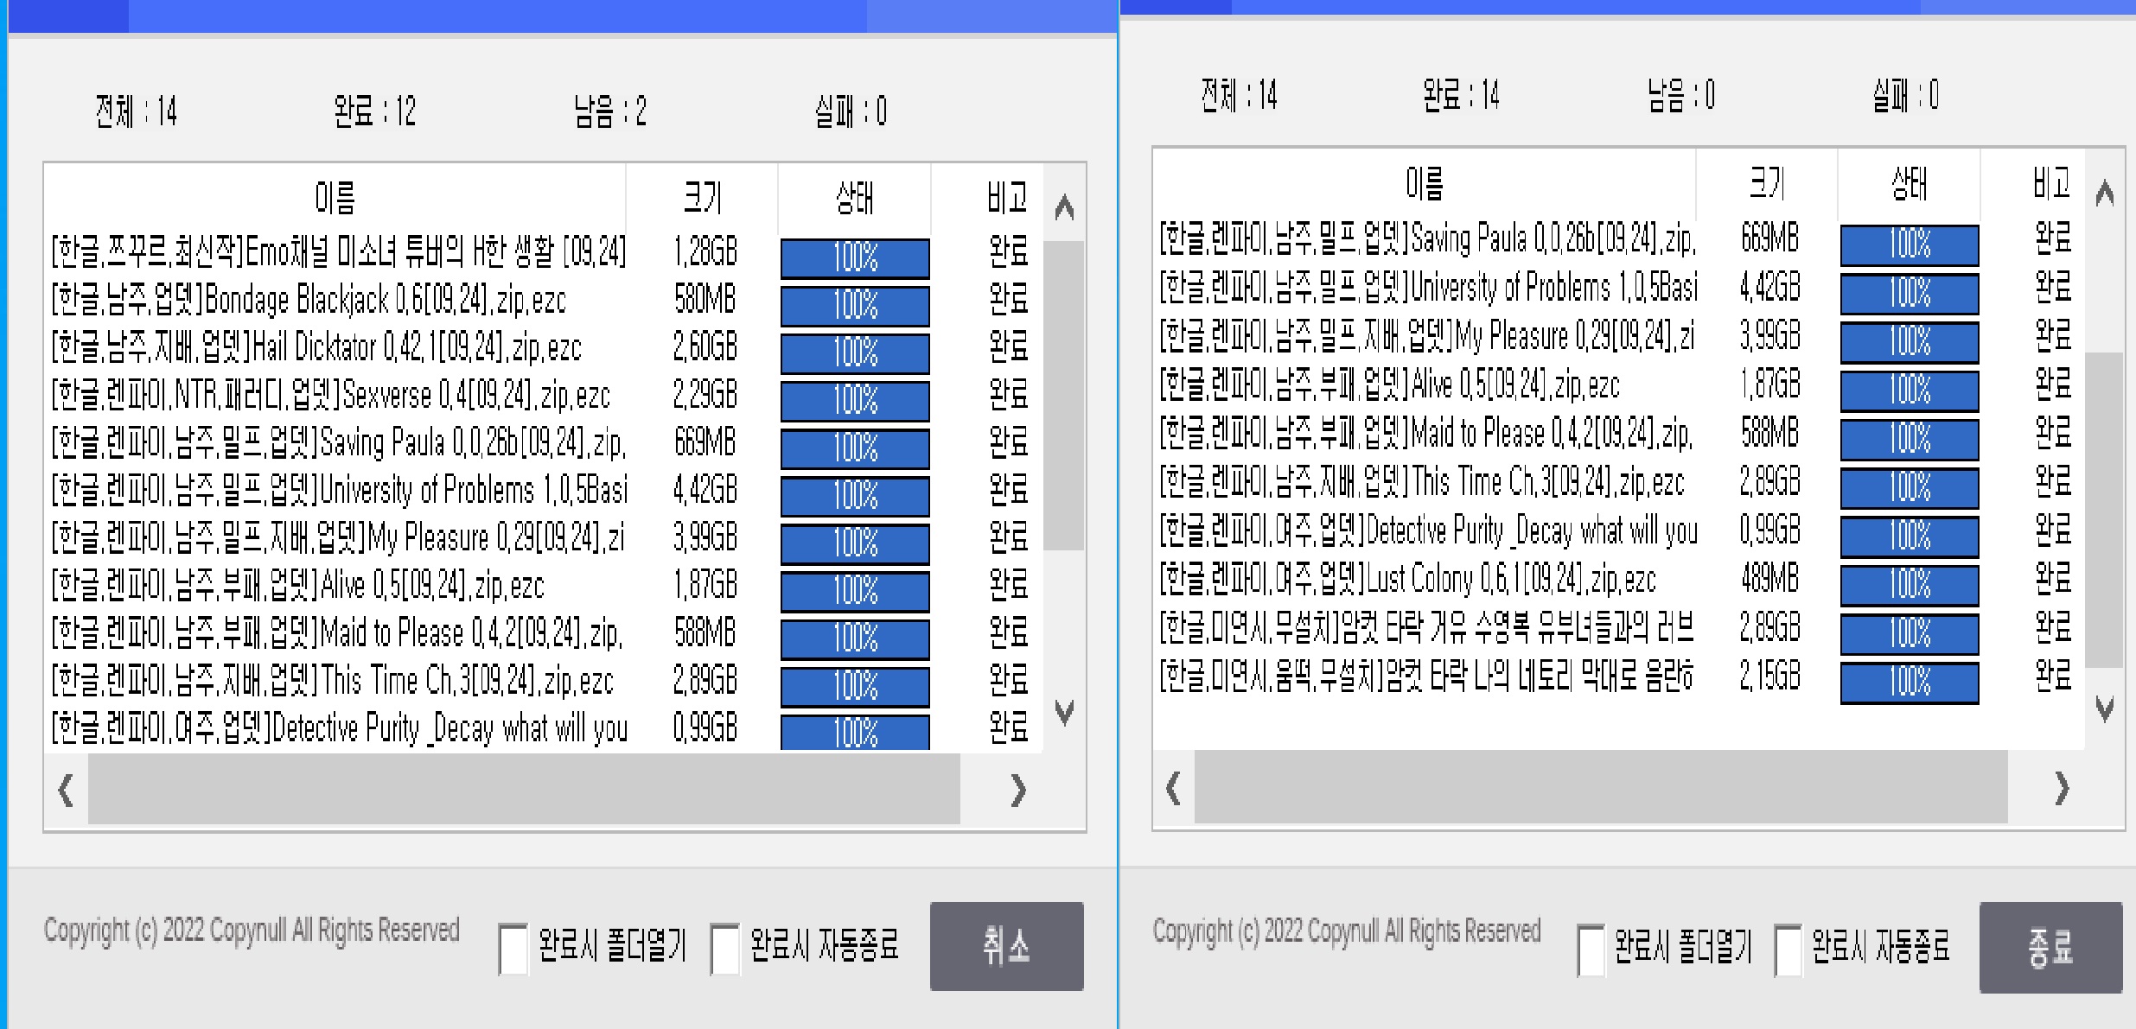Click left arrow of right horizontal scrollbar
The height and width of the screenshot is (1029, 2136).
pos(1173,788)
